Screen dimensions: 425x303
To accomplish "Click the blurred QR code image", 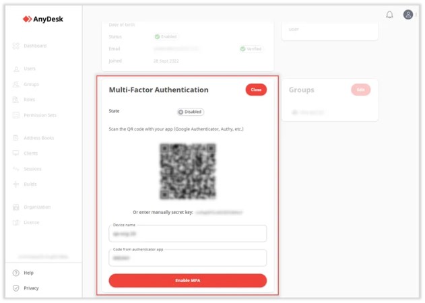I will click(x=188, y=171).
